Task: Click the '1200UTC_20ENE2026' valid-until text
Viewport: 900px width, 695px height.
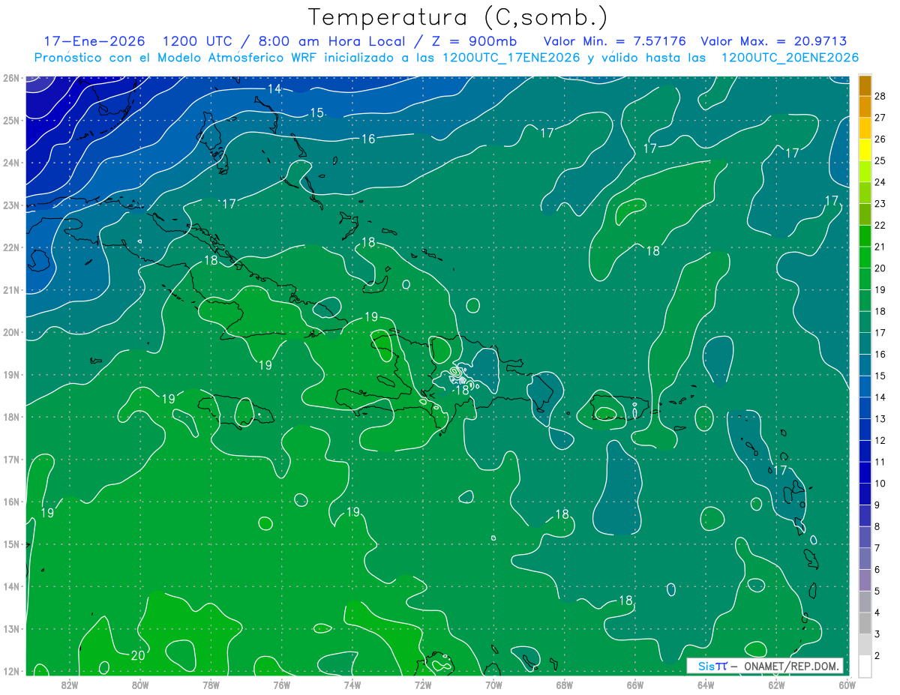Action: point(790,58)
